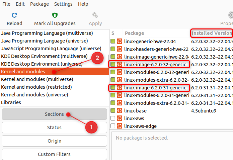Click Ubuntu icon next to linux-generic-hwe-22.04
Screen dimensions: 233x160
point(120,41)
